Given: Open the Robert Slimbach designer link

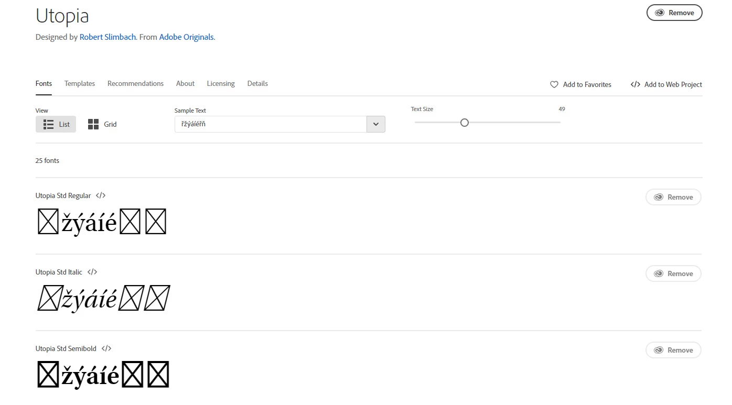Looking at the screenshot, I should (x=107, y=37).
